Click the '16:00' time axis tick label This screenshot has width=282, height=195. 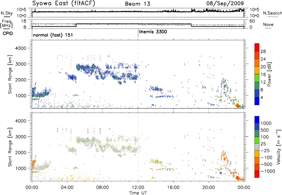pos(173,188)
